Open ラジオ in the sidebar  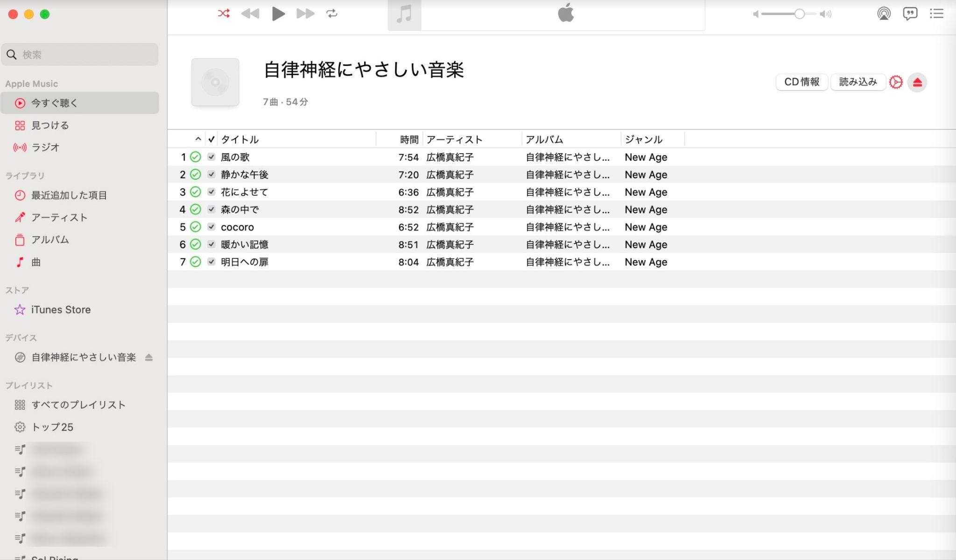pos(80,147)
